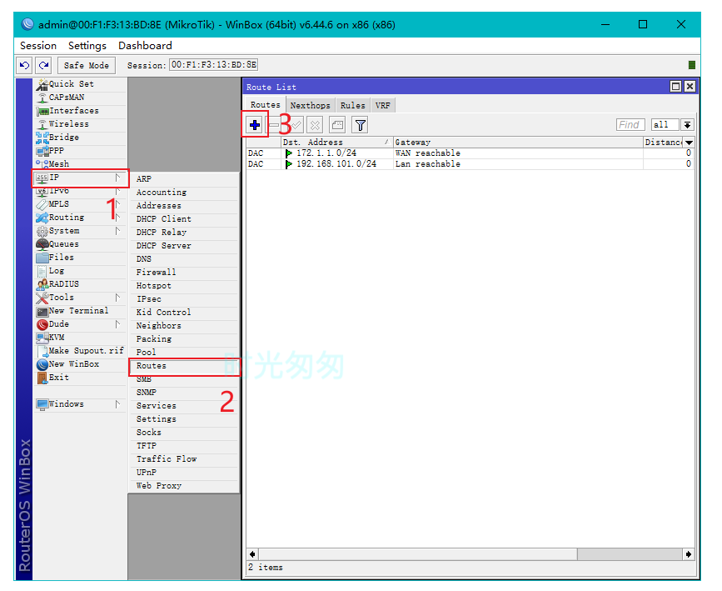This screenshot has height=591, width=722.
Task: Click the Undo arrow icon
Action: coord(24,65)
